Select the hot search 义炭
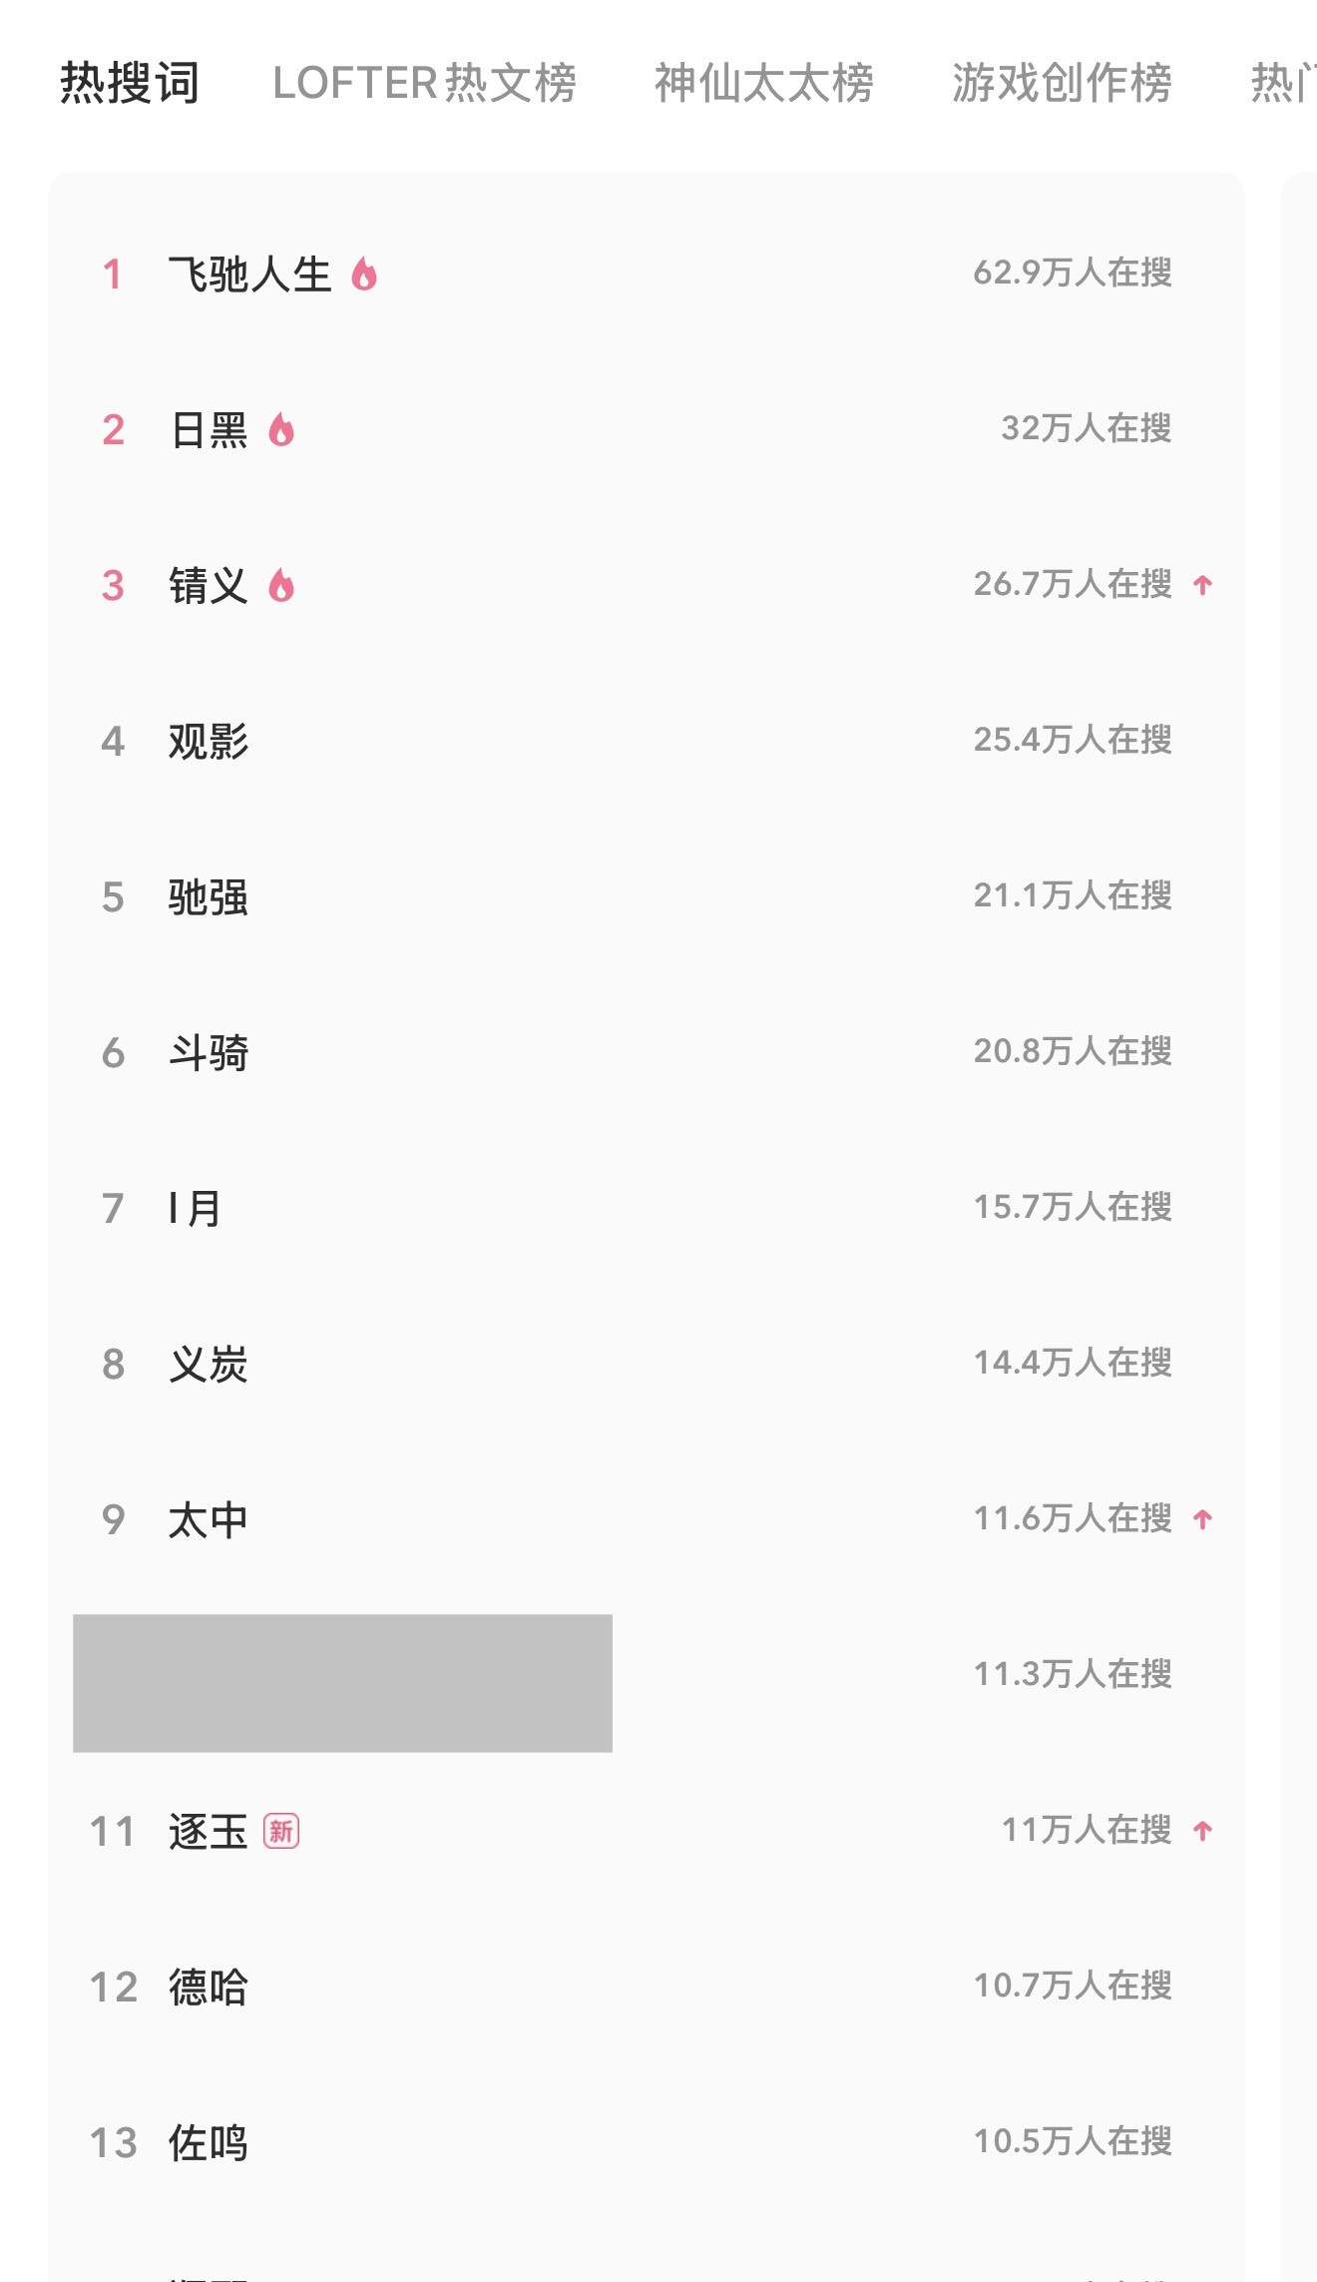This screenshot has width=1317, height=2282. (209, 1364)
